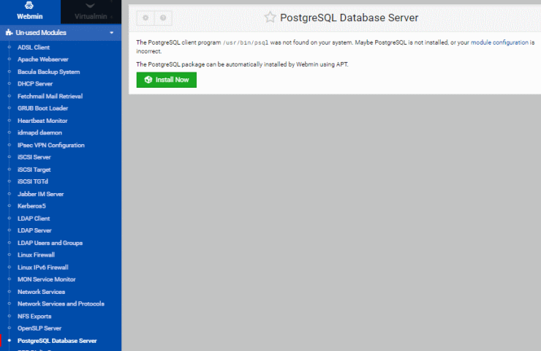Open iSCSI Server module
541x351 pixels.
click(x=34, y=157)
